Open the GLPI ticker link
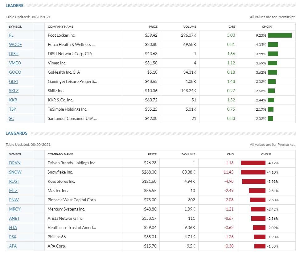The width and height of the screenshot is (300, 254). pos(13,81)
